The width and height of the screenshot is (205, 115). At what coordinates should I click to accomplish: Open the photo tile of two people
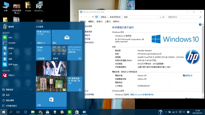[51, 68]
